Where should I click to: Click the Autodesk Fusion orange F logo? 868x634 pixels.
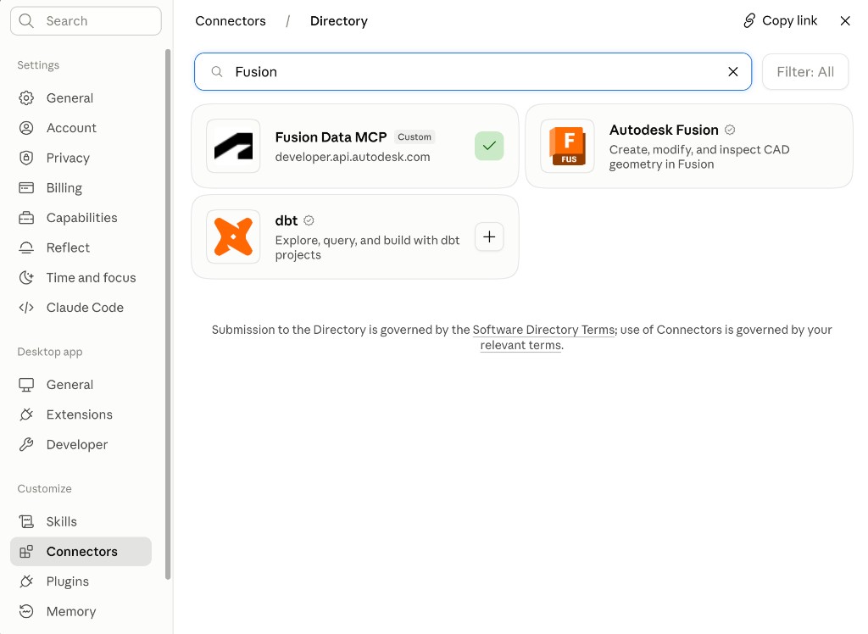coord(567,146)
